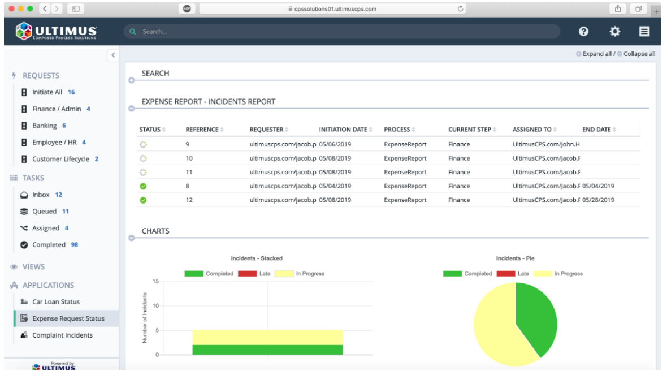
Task: Click the browser reload page icon
Action: [x=460, y=8]
